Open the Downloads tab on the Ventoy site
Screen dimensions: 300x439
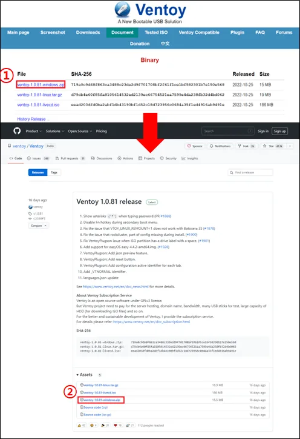pyautogui.click(x=88, y=33)
